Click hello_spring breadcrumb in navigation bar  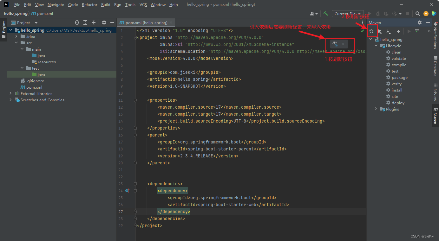[16, 14]
